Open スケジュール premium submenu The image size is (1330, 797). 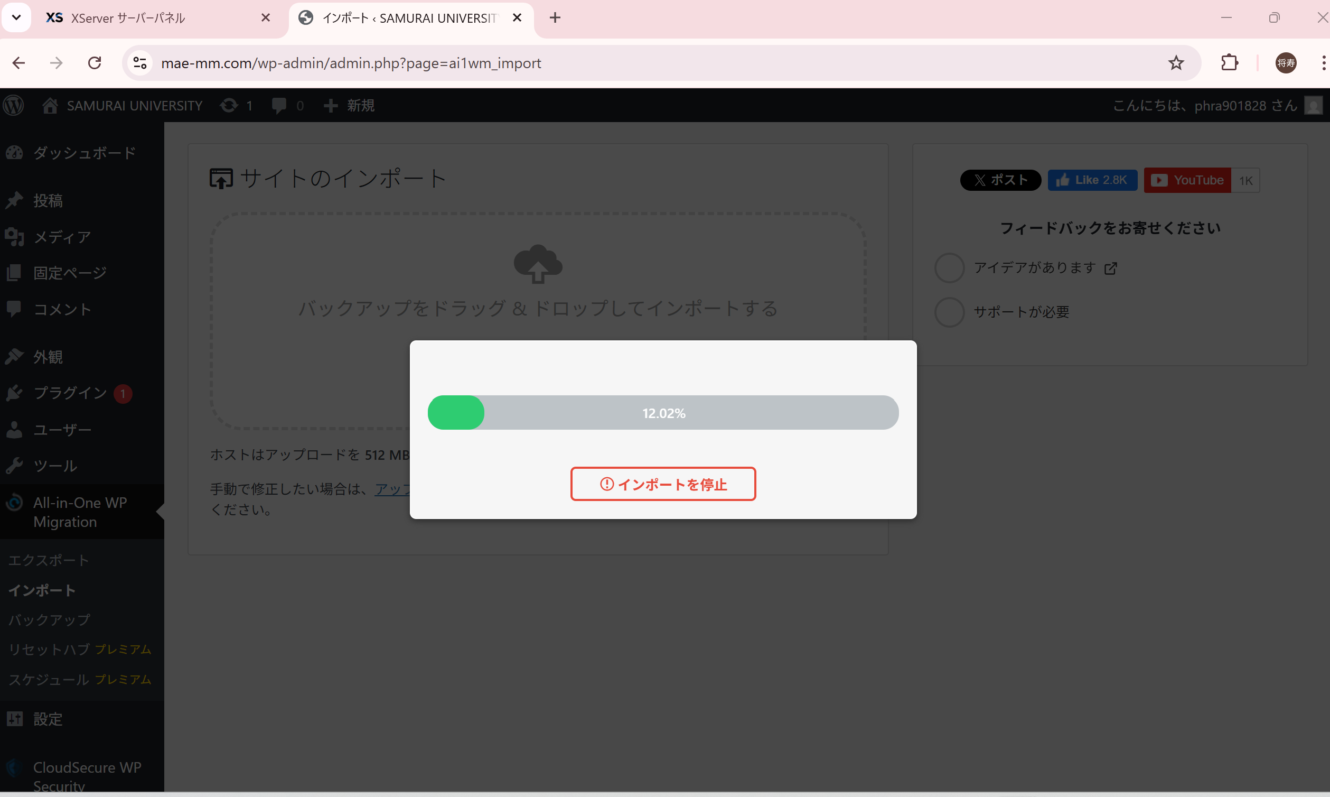(79, 679)
